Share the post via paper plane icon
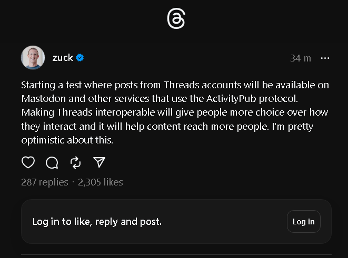The height and width of the screenshot is (258, 348). pyautogui.click(x=99, y=163)
